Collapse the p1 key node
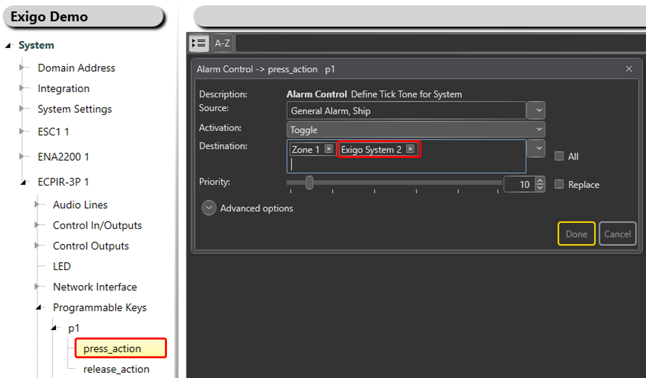Viewport: 646px width, 378px height. [53, 328]
